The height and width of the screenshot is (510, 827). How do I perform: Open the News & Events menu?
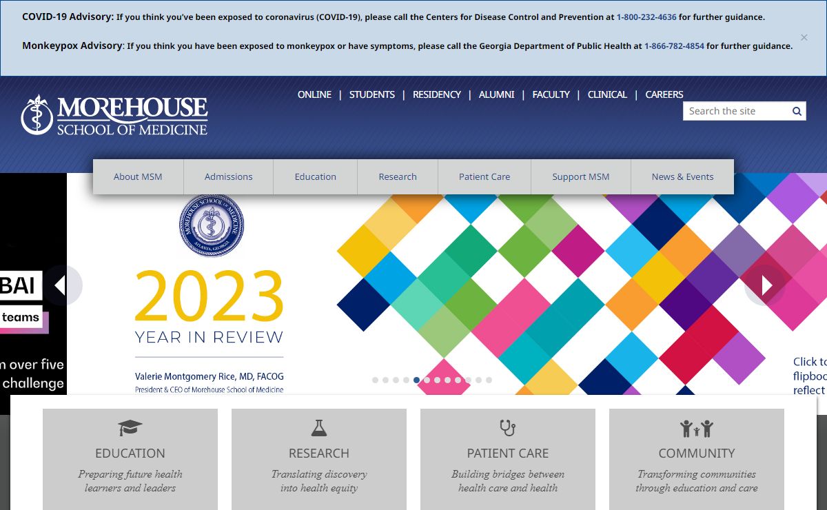tap(683, 177)
